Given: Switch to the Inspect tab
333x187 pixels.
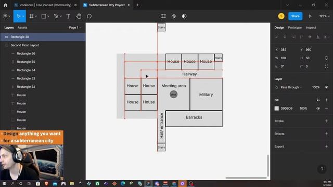Looking at the screenshot, I should (311, 28).
